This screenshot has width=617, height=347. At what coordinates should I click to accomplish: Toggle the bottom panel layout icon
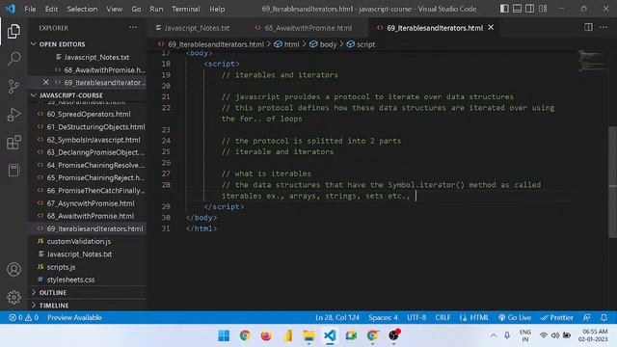click(517, 9)
